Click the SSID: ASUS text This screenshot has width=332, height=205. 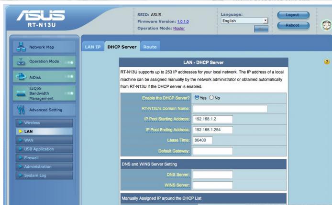click(x=149, y=15)
